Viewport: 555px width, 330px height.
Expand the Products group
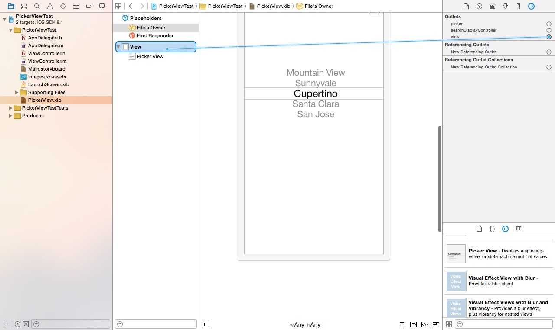pyautogui.click(x=10, y=116)
